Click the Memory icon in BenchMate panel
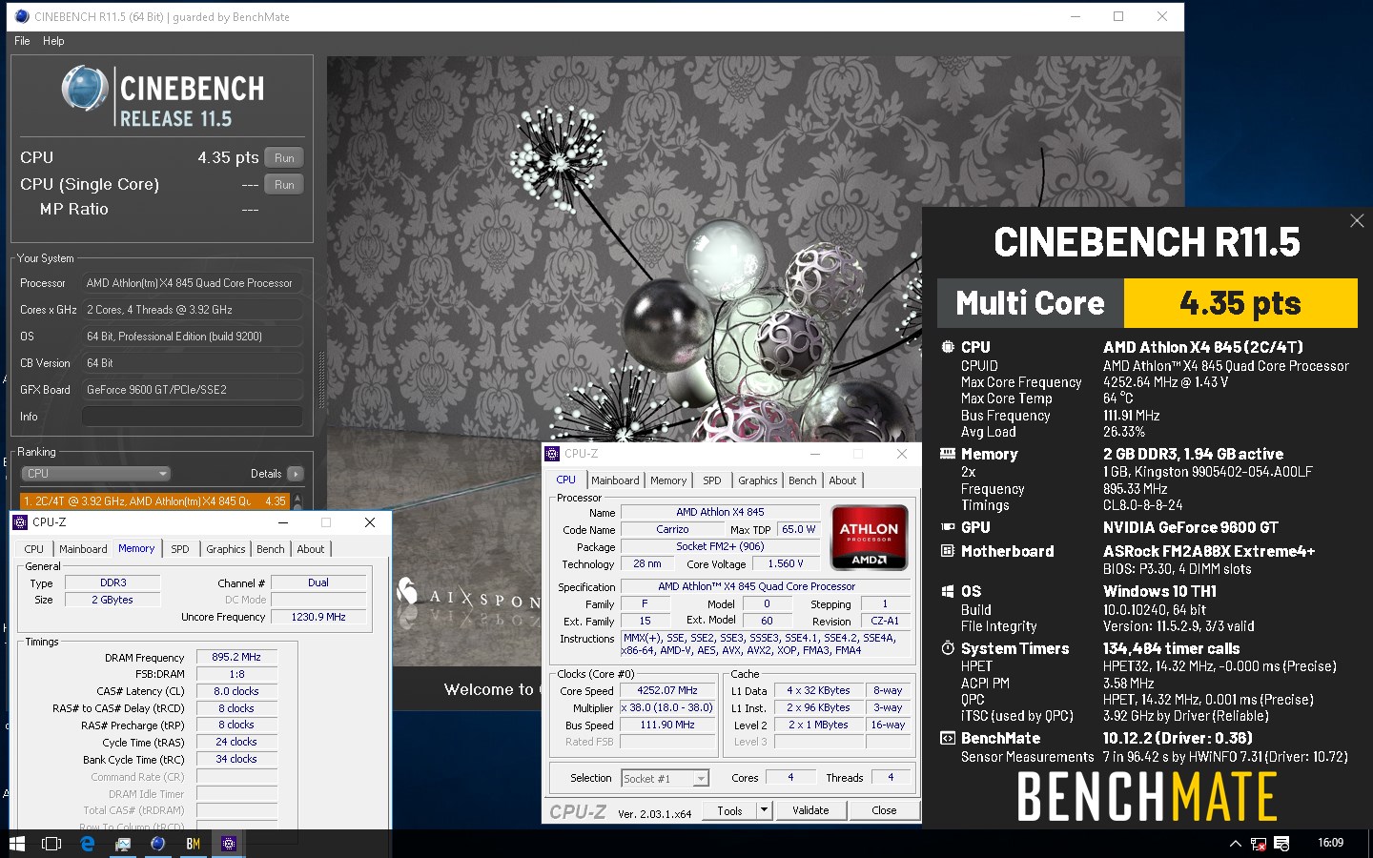This screenshot has width=1373, height=858. [948, 454]
